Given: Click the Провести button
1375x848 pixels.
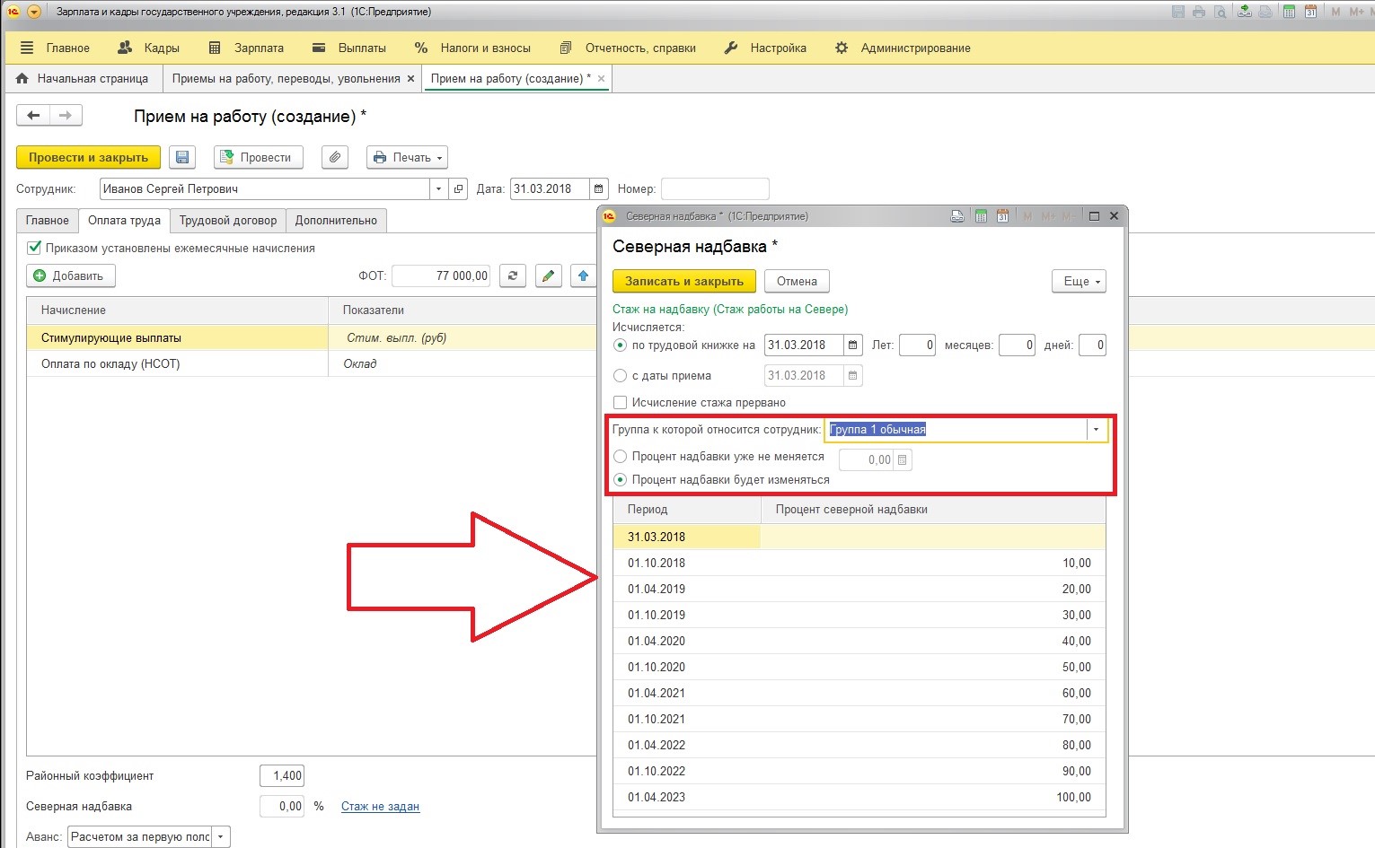Looking at the screenshot, I should (x=259, y=157).
